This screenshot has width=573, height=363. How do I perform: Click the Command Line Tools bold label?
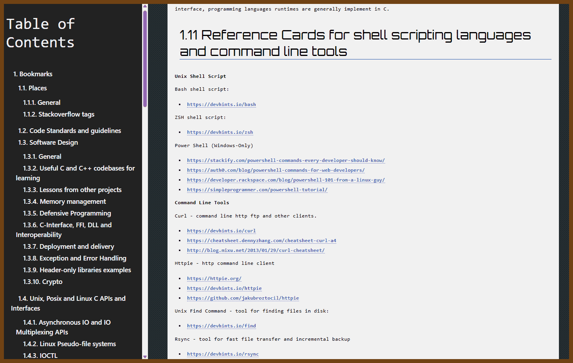click(x=202, y=203)
